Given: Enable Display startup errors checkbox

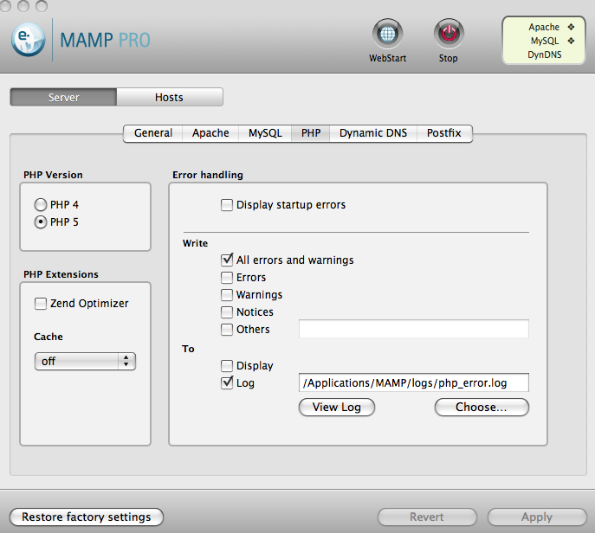Looking at the screenshot, I should pos(227,205).
